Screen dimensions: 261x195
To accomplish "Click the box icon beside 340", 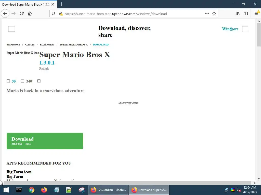I will click(22, 81).
